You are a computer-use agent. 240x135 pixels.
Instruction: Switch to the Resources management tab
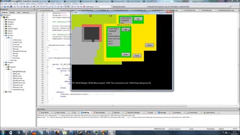click(26, 12)
